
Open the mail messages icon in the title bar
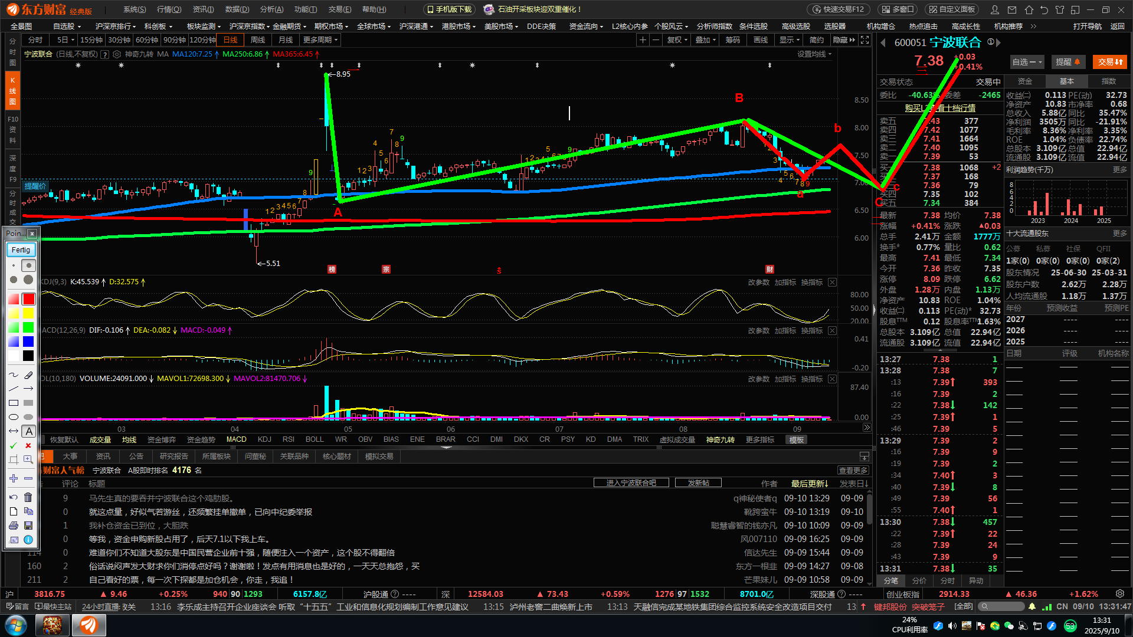[x=1013, y=9]
